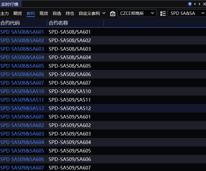
Task: Select contract code SPD SA508&SA601
Action: (22, 32)
